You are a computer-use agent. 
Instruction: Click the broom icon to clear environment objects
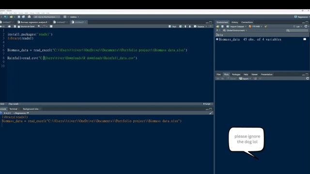(x=265, y=27)
